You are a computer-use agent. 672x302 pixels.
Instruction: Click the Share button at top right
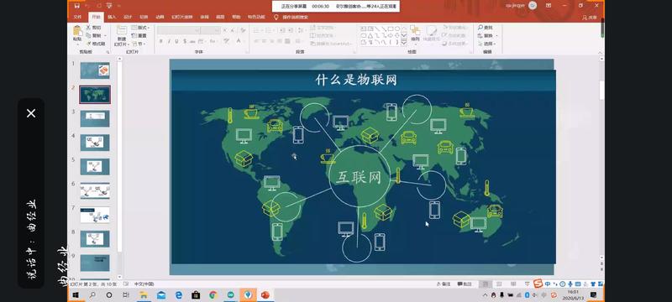[x=591, y=18]
